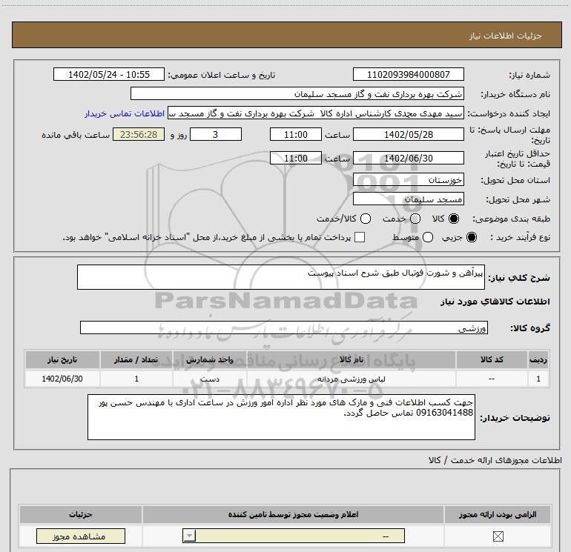The image size is (571, 552).
Task: Click the remaining days field showing 3
Action: coord(216,134)
